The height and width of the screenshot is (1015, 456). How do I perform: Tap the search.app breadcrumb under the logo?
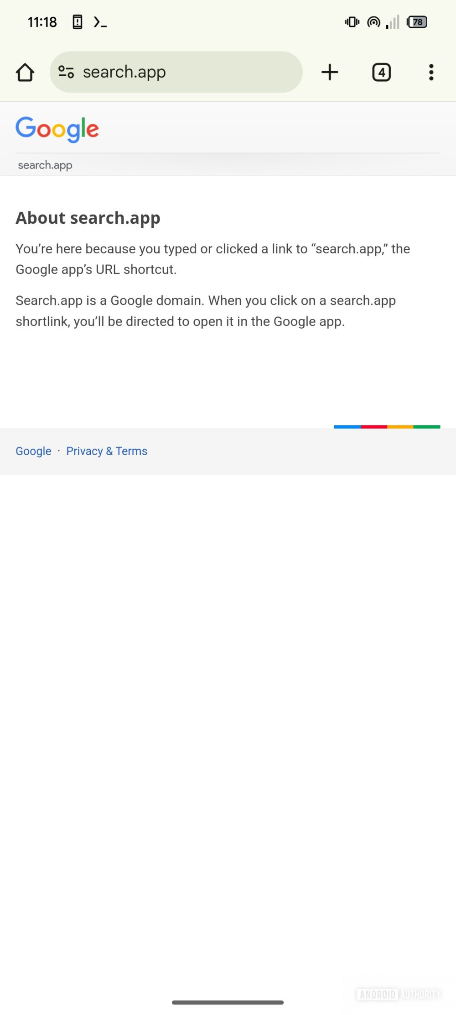(x=45, y=165)
